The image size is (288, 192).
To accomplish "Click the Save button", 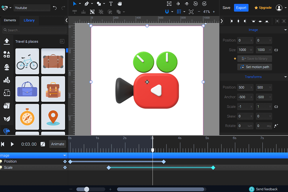I will tap(226, 8).
